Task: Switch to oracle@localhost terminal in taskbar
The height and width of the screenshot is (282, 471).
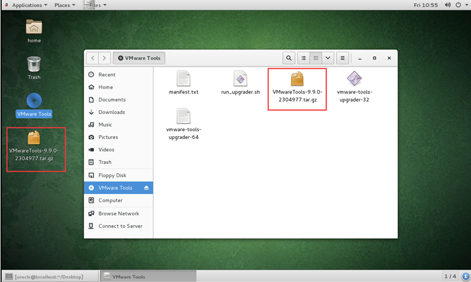Action: coord(51,276)
